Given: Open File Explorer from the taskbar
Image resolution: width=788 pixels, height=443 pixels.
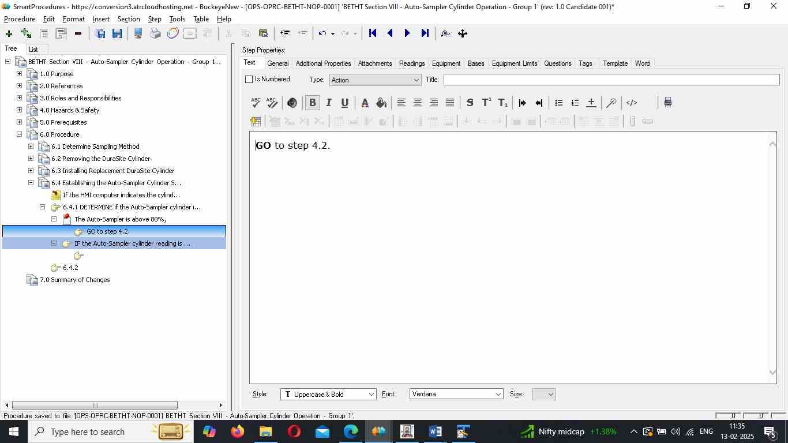Looking at the screenshot, I should point(265,431).
